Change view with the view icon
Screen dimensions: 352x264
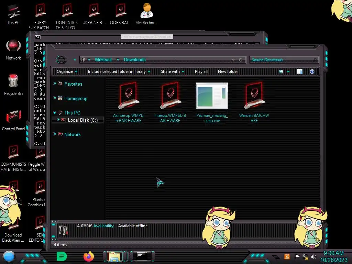(281, 71)
